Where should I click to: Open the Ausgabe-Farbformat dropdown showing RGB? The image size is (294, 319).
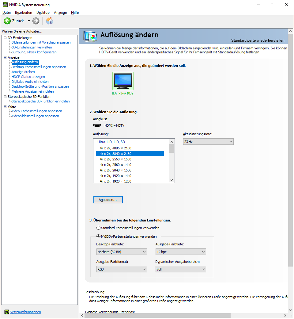click(122, 269)
